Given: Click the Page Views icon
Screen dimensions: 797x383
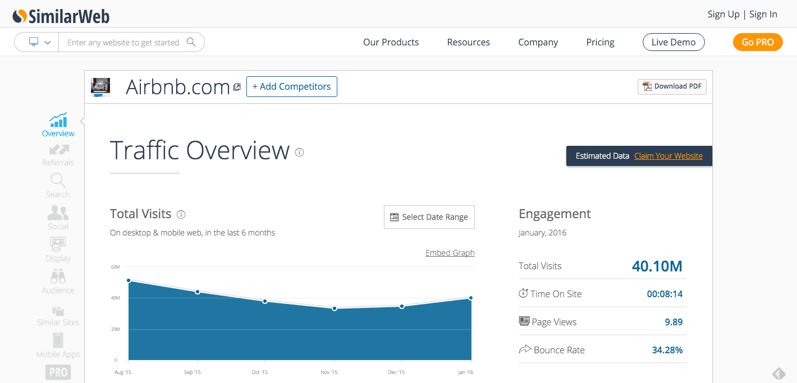Looking at the screenshot, I should pyautogui.click(x=524, y=321).
